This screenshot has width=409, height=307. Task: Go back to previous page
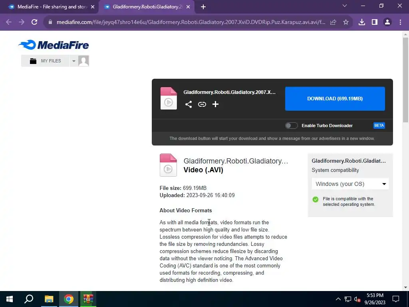tap(9, 22)
